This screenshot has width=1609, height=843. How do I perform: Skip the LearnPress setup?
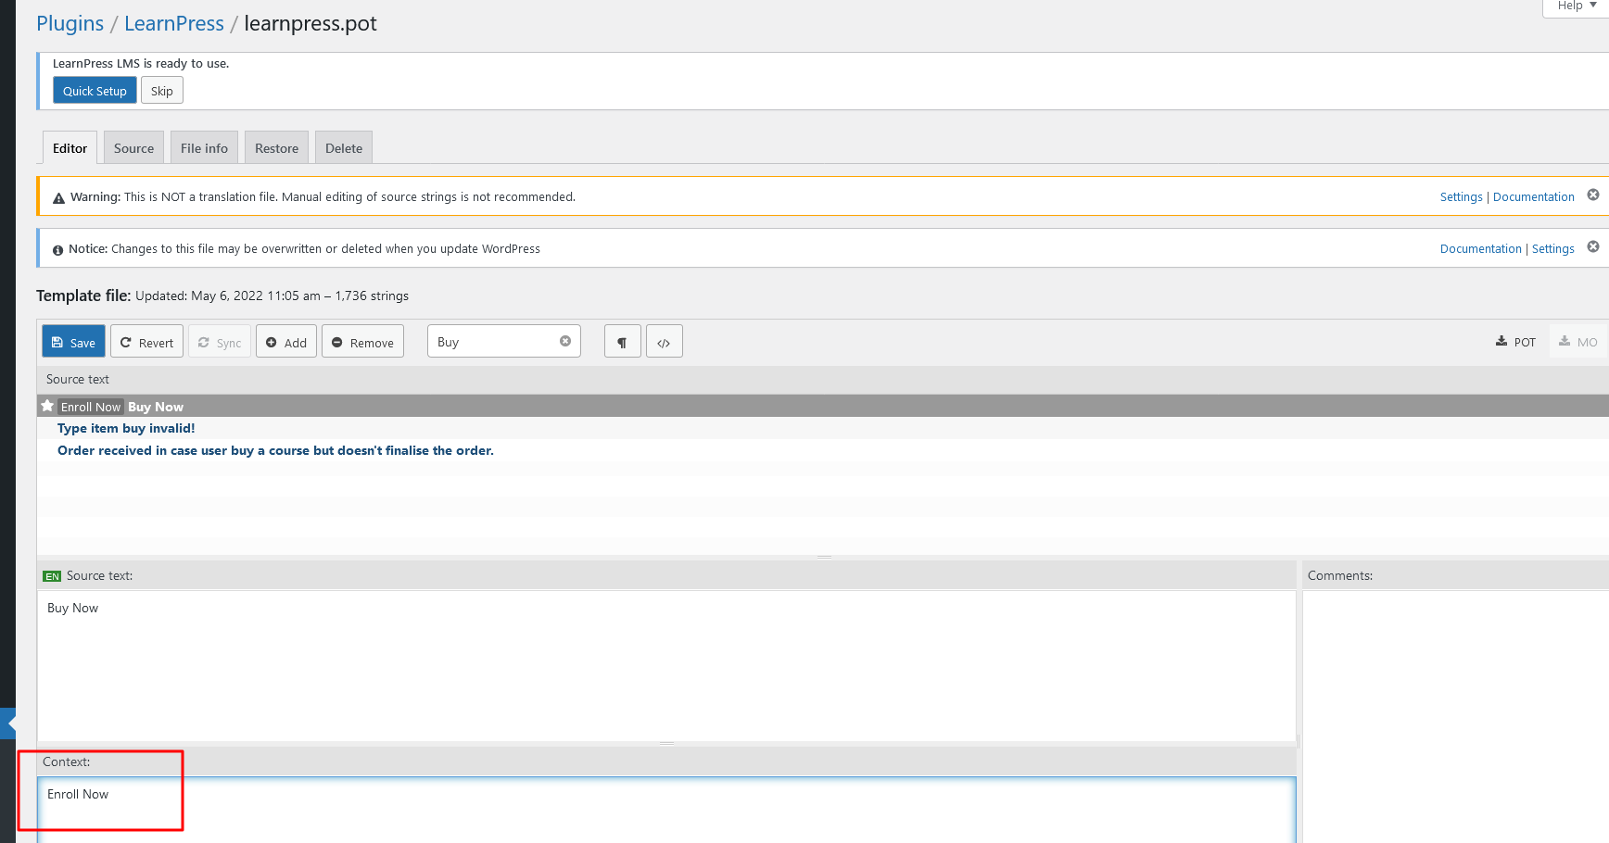pos(161,90)
